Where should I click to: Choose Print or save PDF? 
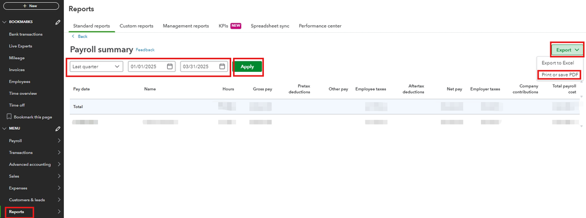click(x=560, y=75)
